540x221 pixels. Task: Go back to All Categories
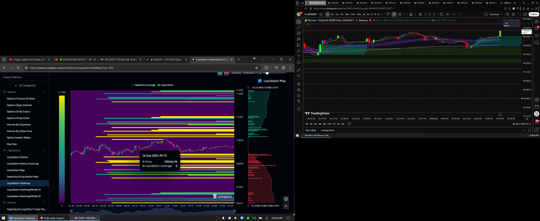pyautogui.click(x=24, y=85)
